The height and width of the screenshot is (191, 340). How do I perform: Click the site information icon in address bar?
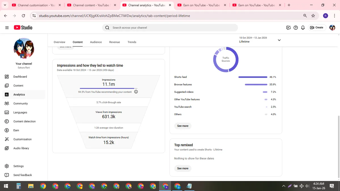[34, 16]
